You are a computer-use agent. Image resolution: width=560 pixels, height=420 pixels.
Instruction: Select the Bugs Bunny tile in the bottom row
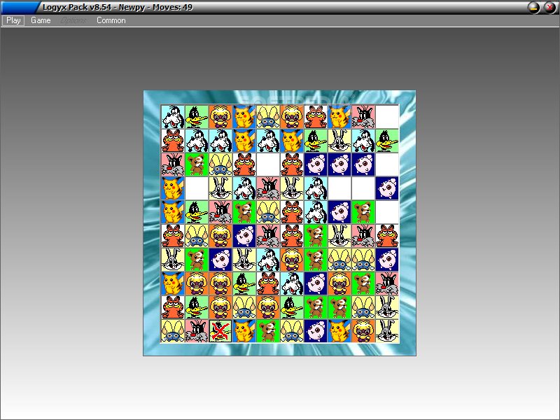tap(387, 331)
